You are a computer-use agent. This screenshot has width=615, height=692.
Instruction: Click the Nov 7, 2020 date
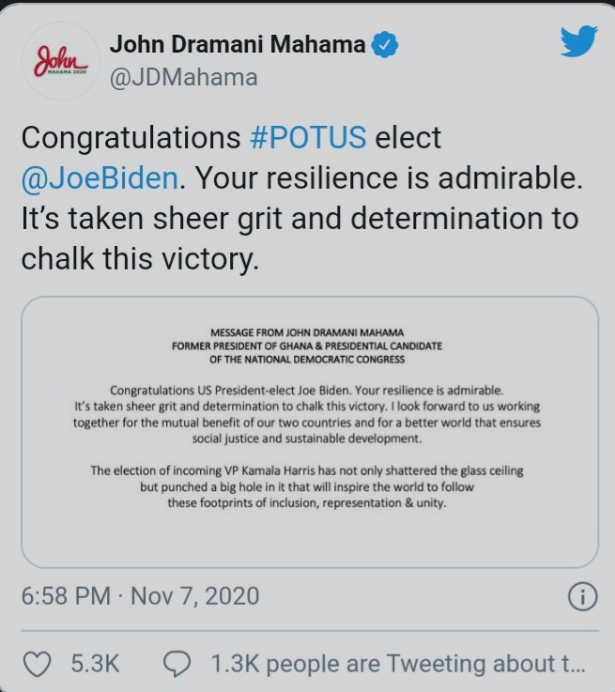point(193,596)
